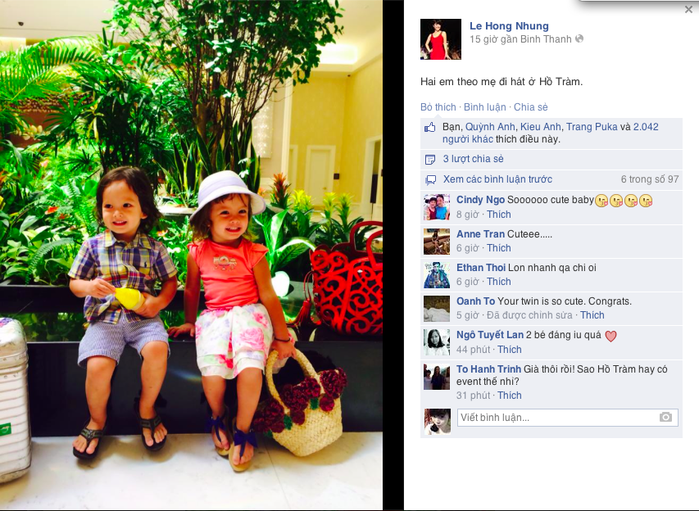Click Bình luận action link
699x511 pixels.
(484, 107)
